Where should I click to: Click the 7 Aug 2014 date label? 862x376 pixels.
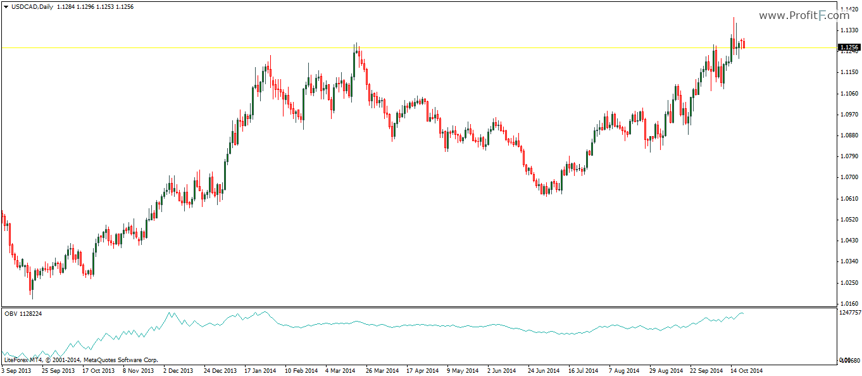click(x=625, y=371)
